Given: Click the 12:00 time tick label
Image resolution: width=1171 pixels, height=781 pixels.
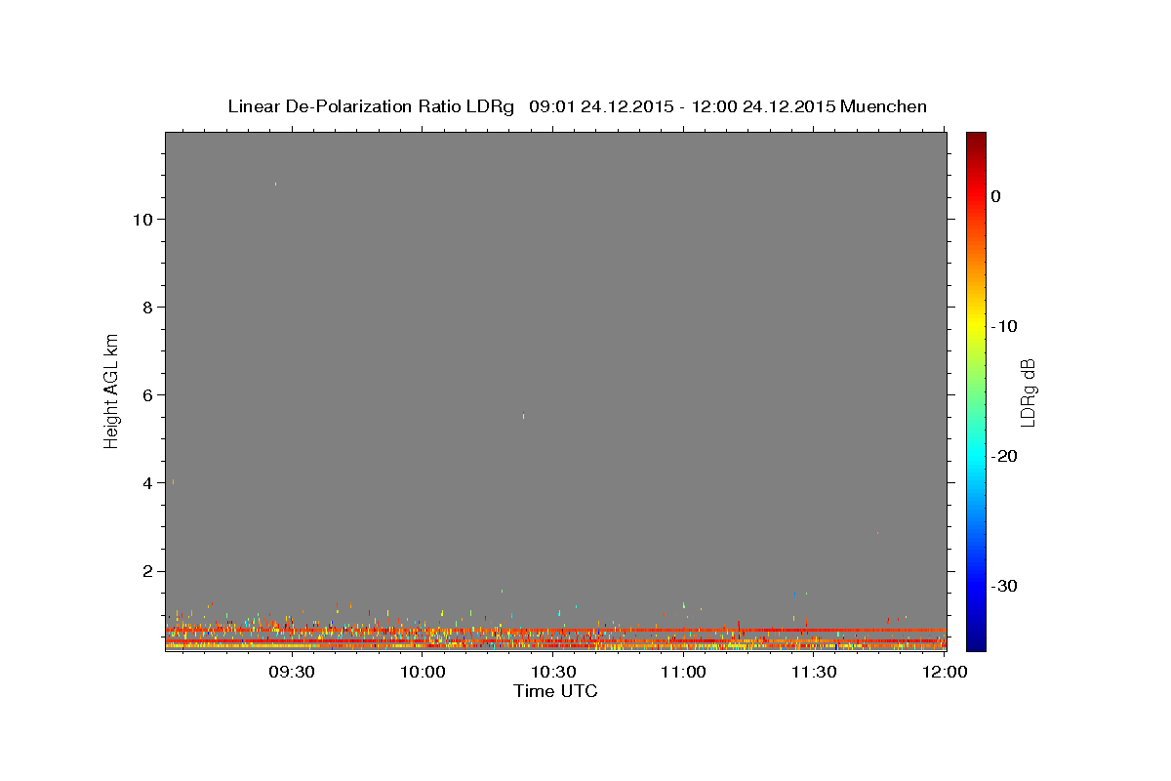Looking at the screenshot, I should 945,672.
